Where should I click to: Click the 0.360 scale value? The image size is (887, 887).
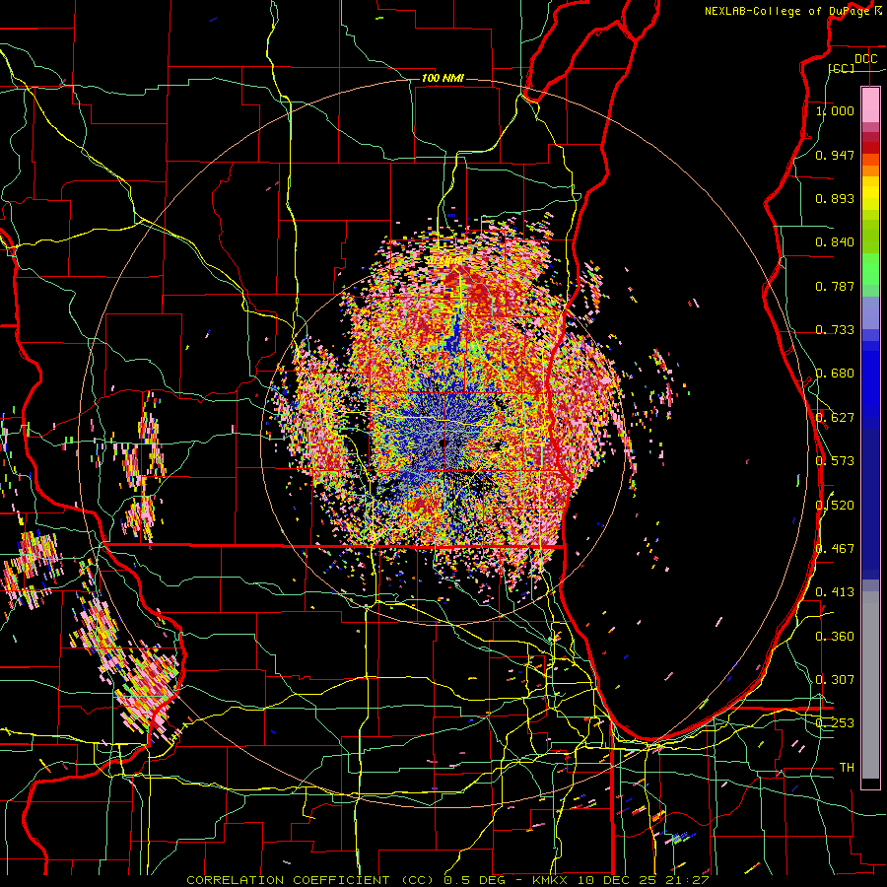[835, 637]
